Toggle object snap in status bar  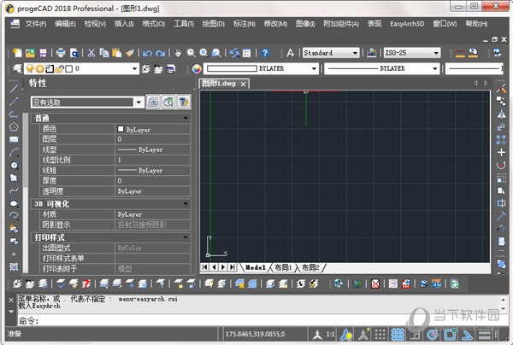451,334
